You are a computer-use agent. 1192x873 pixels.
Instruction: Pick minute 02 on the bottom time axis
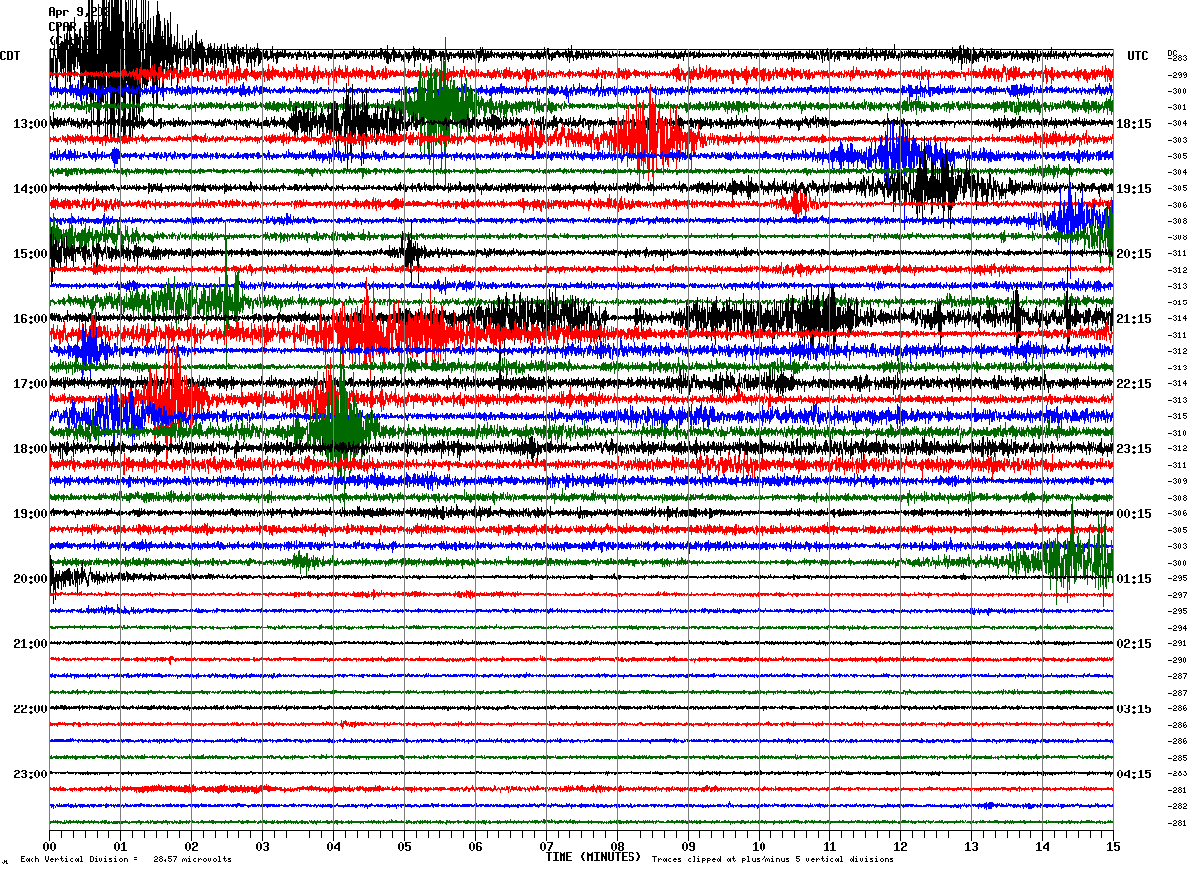pos(191,846)
